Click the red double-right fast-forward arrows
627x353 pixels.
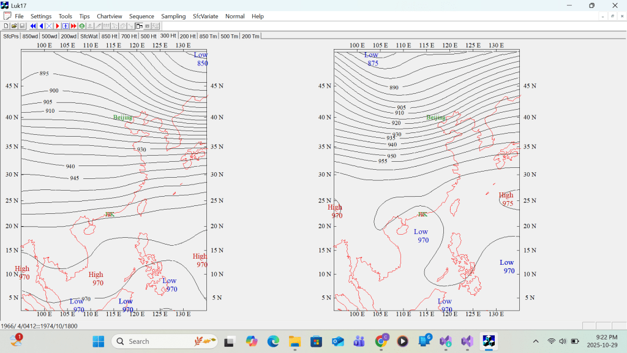tap(73, 26)
